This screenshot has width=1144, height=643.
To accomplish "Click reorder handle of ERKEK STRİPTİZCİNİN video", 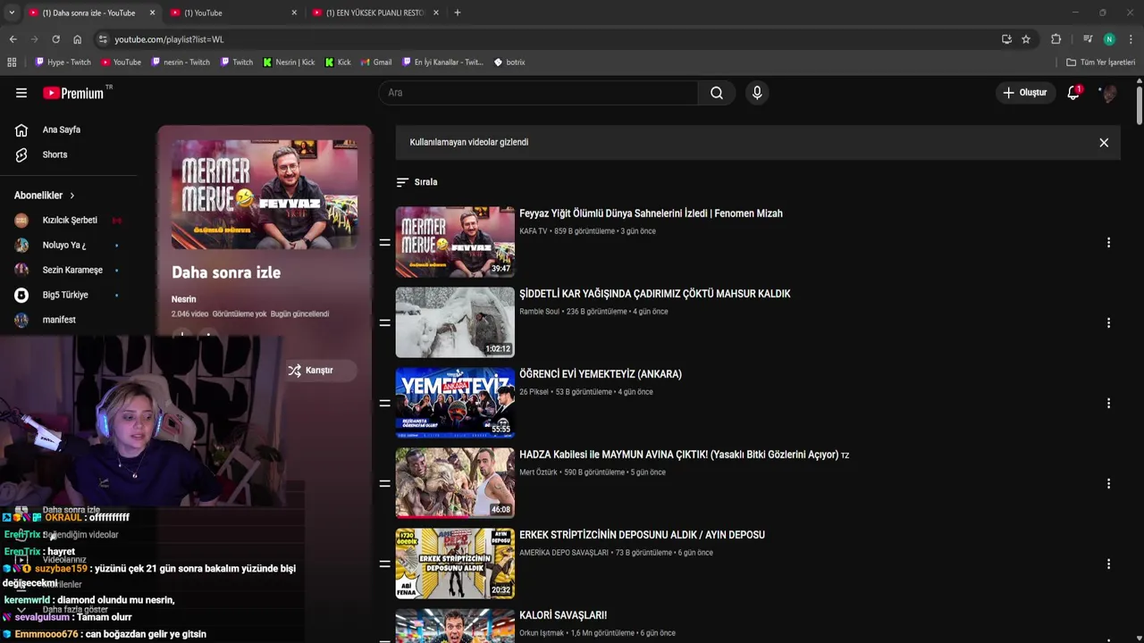I will pos(384,564).
